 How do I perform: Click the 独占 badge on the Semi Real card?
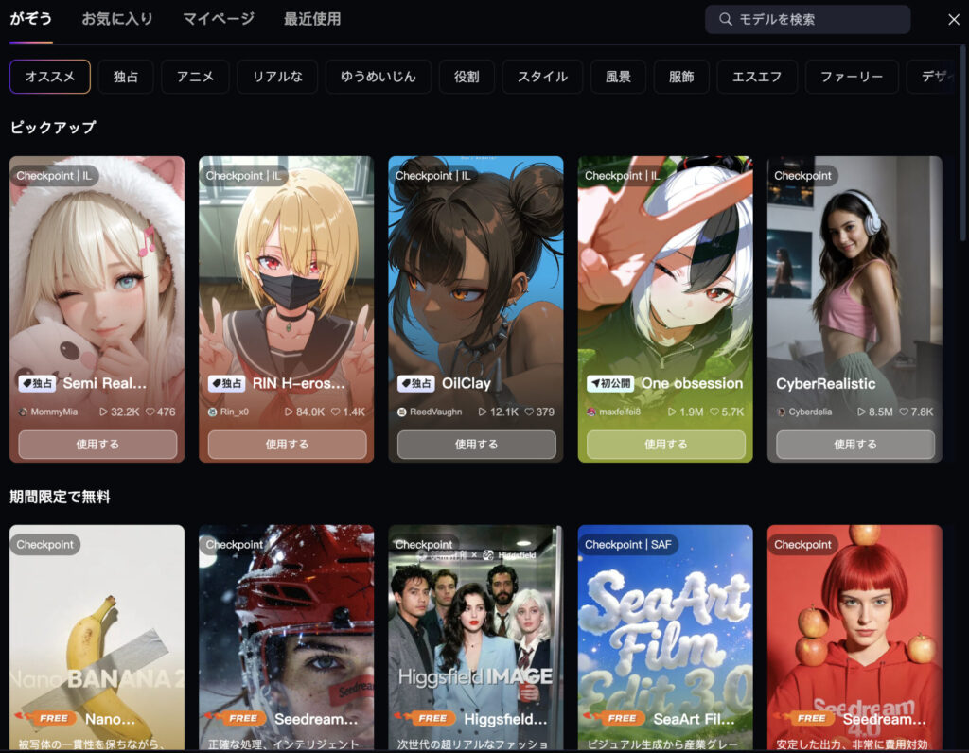[x=37, y=383]
